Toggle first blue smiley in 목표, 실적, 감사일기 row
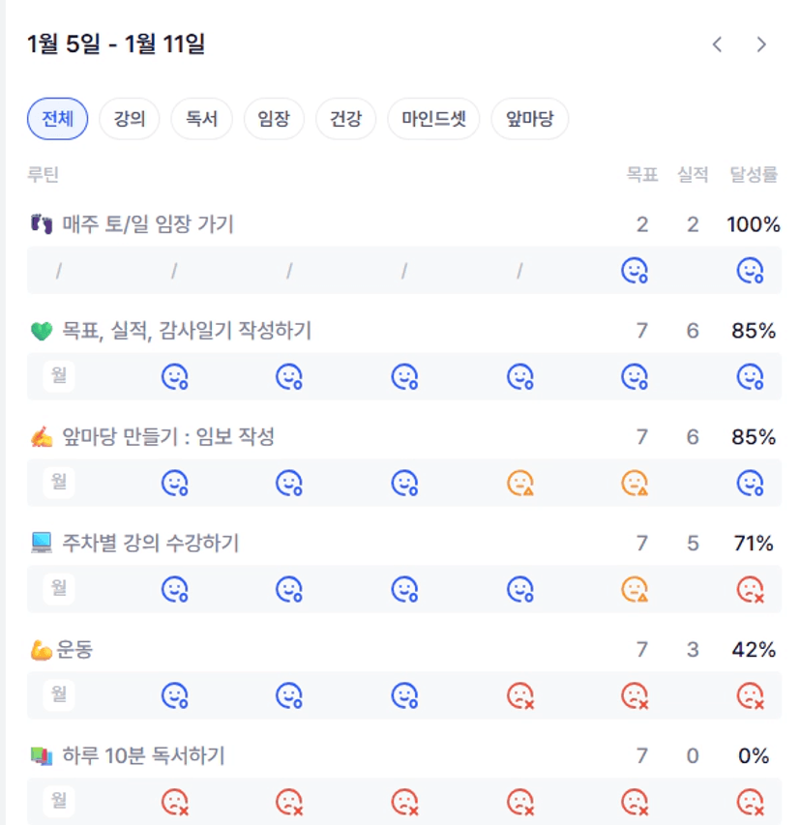This screenshot has width=800, height=825. 174,376
